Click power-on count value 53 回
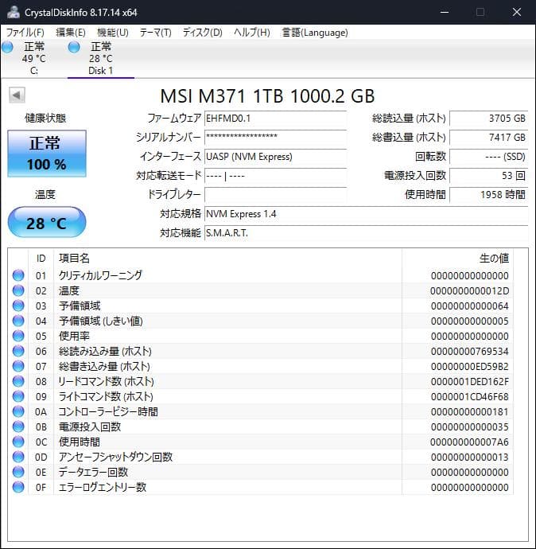Screen dimensions: 536x549 click(489, 175)
